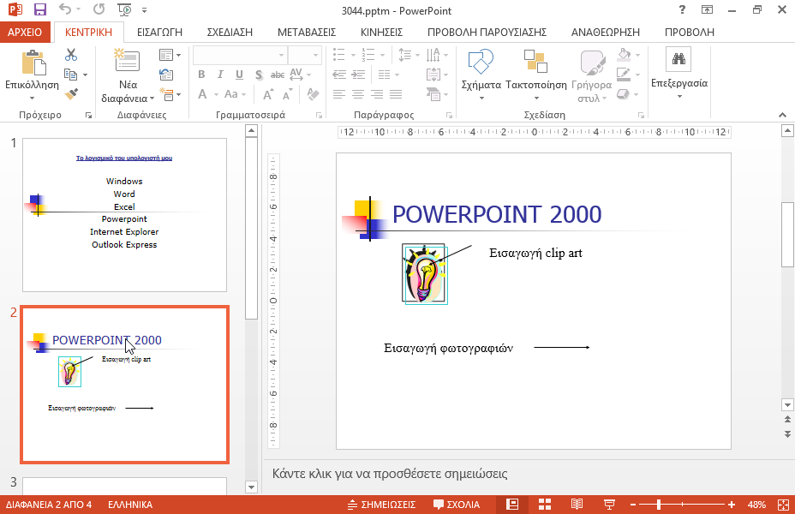795x514 pixels.
Task: Switch to Slide Sorter view
Action: 545,505
